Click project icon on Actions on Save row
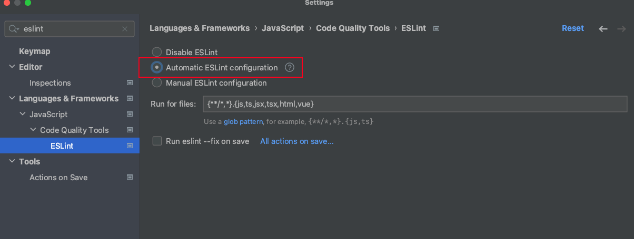Screen dimensions: 634x239 click(x=130, y=177)
